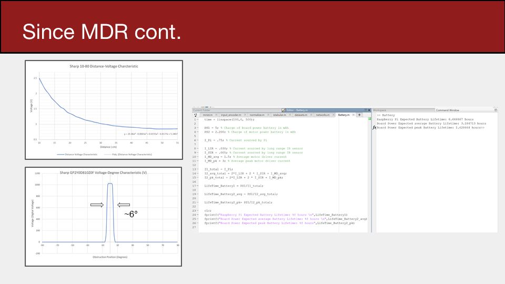Add a new editor tab with the plus icon

pyautogui.click(x=359, y=115)
